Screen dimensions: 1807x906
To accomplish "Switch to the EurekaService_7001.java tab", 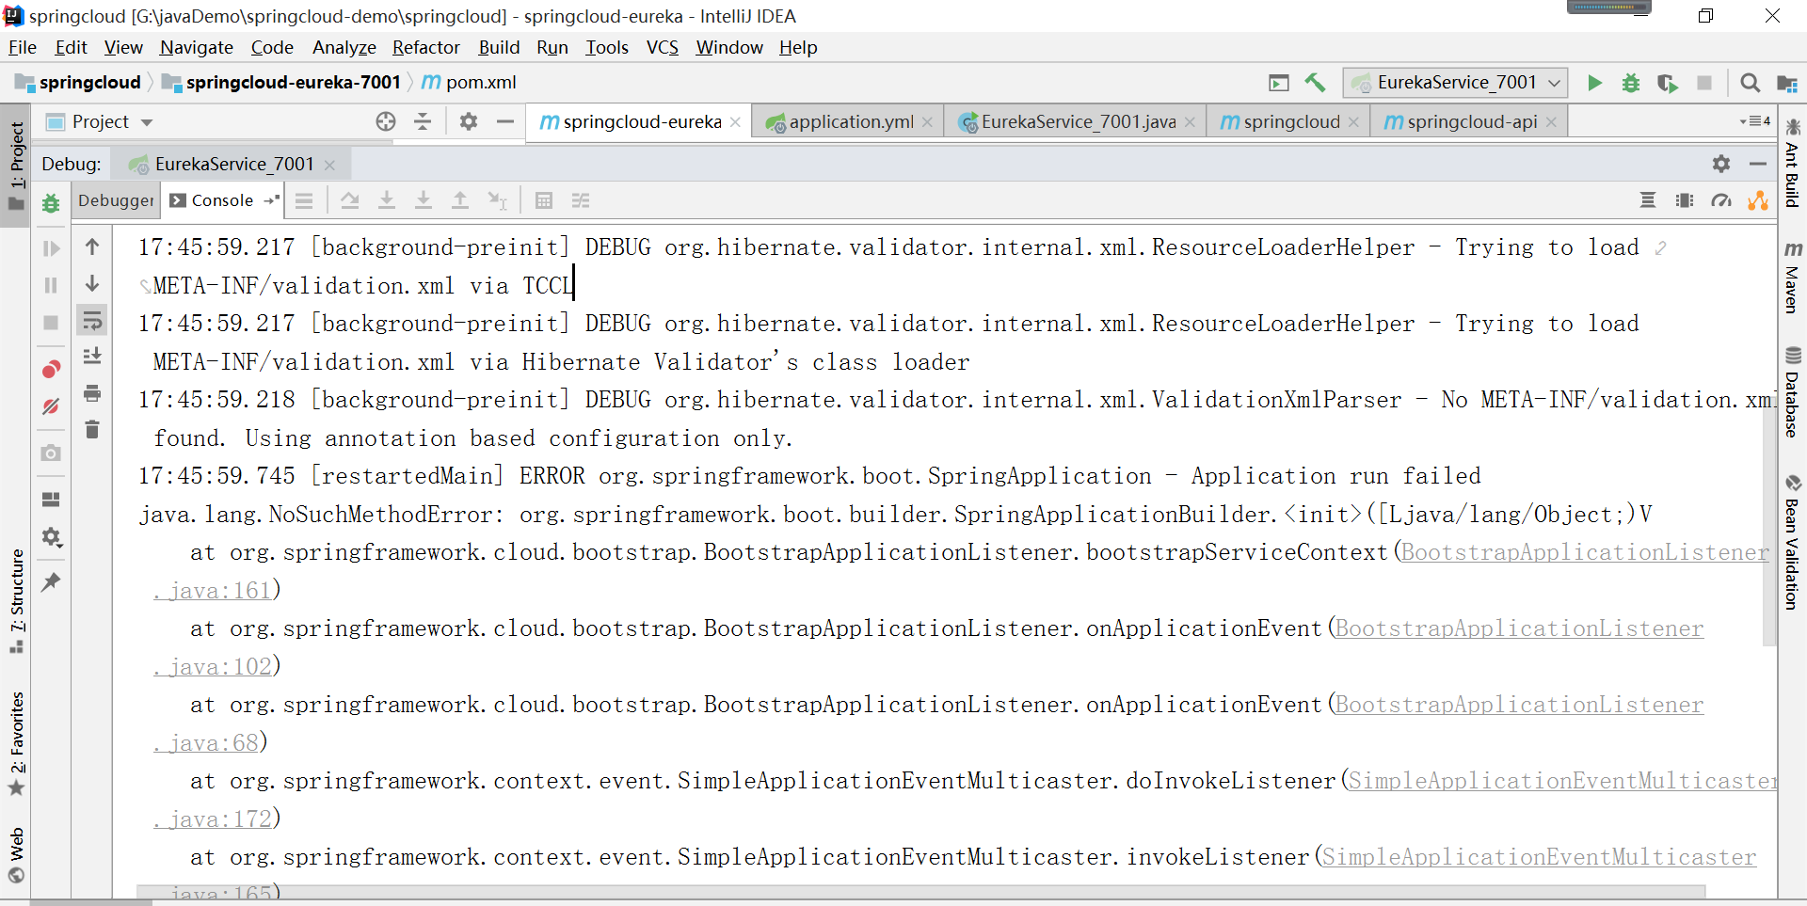I will click(1078, 121).
